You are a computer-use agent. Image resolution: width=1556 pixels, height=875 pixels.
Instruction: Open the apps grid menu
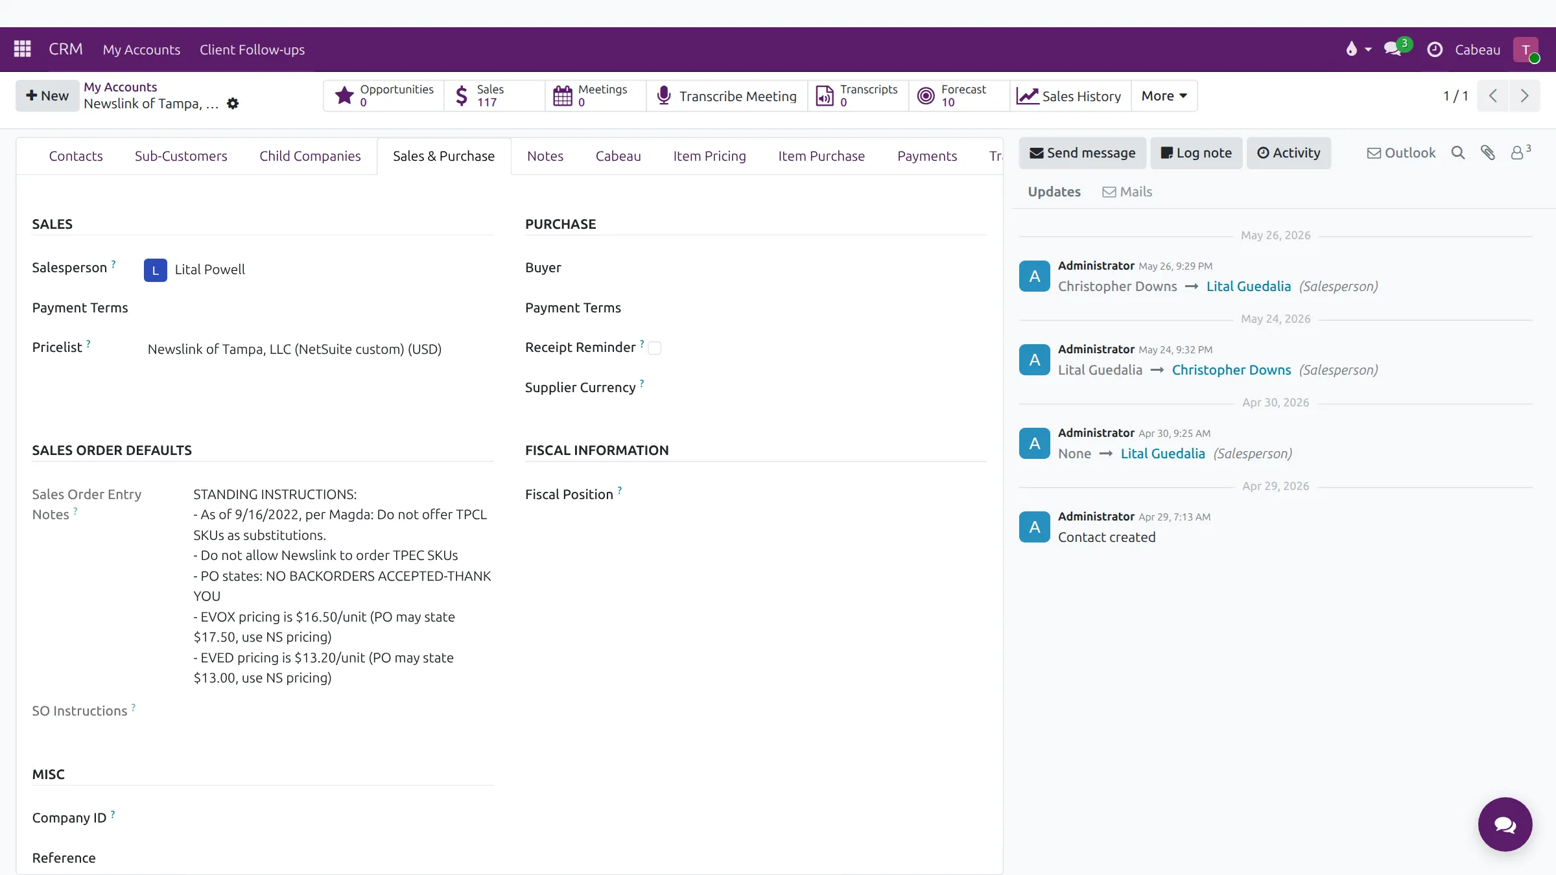[23, 49]
